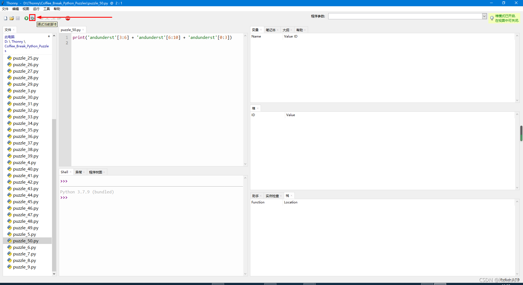Open the 文件 menu in menu bar
Image resolution: width=523 pixels, height=285 pixels.
(5, 9)
